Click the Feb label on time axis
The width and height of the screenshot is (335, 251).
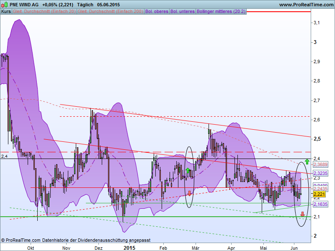[x=163, y=248]
